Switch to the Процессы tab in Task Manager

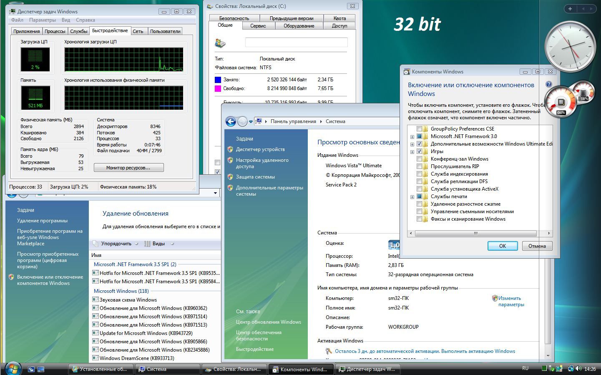click(x=55, y=31)
